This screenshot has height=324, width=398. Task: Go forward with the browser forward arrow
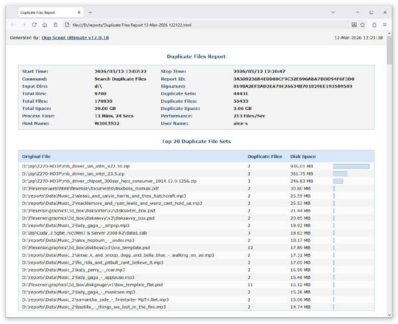coord(23,25)
